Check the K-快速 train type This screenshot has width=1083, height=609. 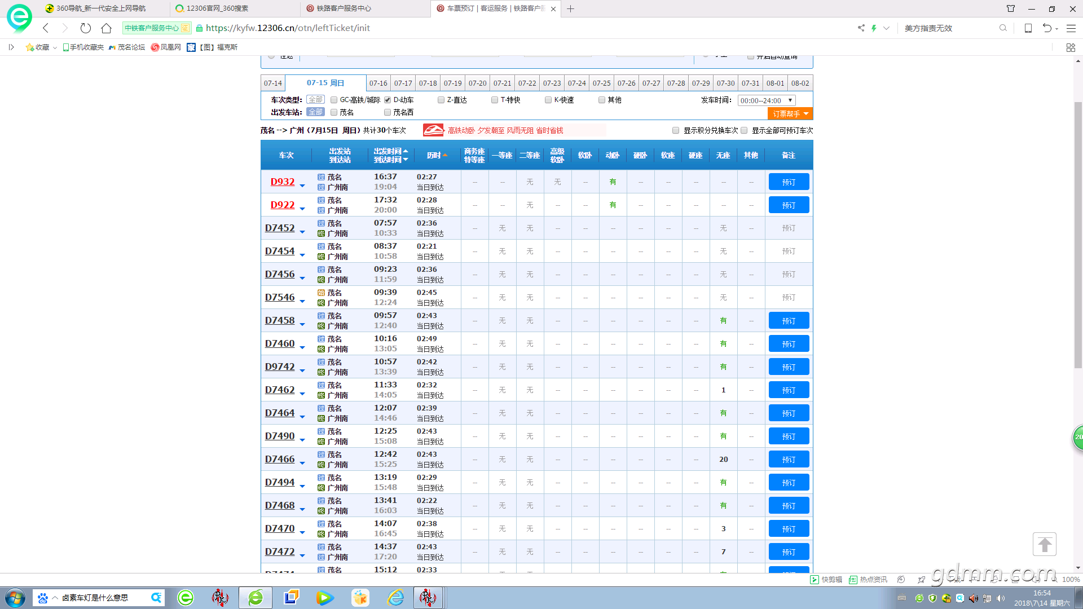point(548,100)
